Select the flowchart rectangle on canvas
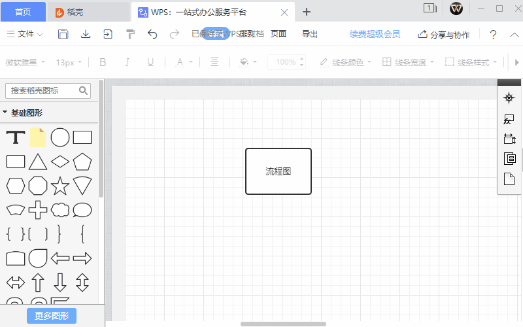 pyautogui.click(x=278, y=171)
